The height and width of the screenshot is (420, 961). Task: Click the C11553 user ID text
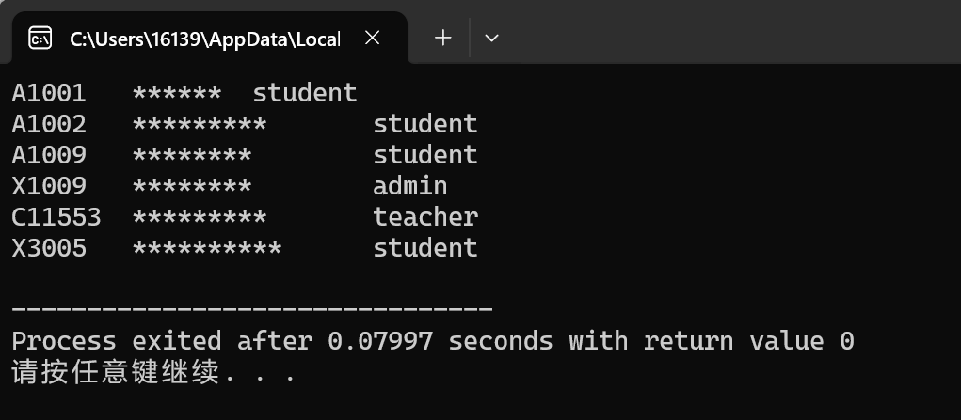(56, 217)
